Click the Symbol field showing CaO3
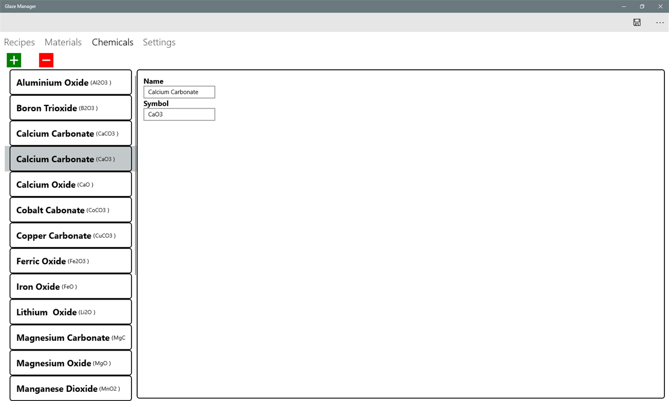Viewport: 669px width, 401px height. pos(179,114)
